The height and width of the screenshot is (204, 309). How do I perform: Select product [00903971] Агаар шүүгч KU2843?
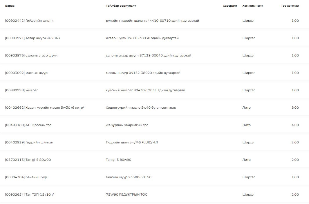pyautogui.click(x=32, y=38)
